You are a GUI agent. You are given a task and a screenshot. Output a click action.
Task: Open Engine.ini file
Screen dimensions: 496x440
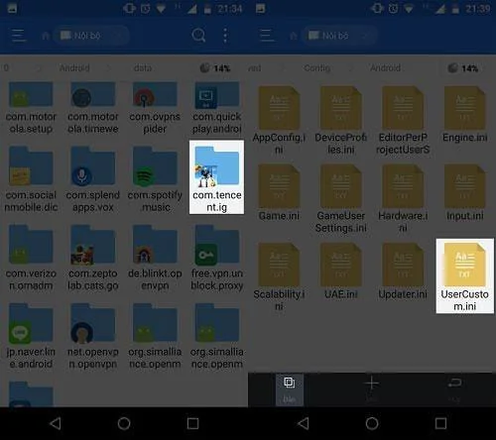pyautogui.click(x=465, y=115)
